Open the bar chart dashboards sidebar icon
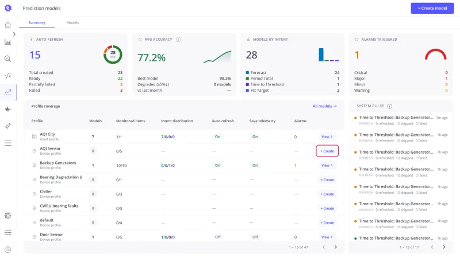Image resolution: width=460 pixels, height=258 pixels. pyautogui.click(x=8, y=42)
